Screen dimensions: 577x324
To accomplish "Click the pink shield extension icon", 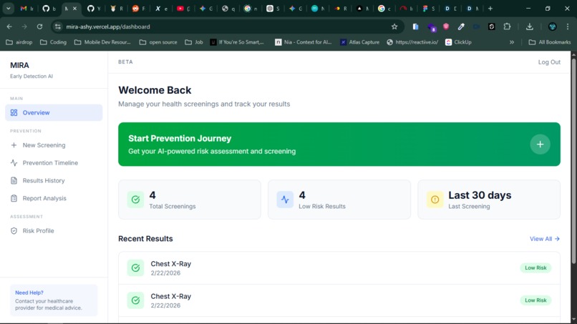I will (x=446, y=26).
